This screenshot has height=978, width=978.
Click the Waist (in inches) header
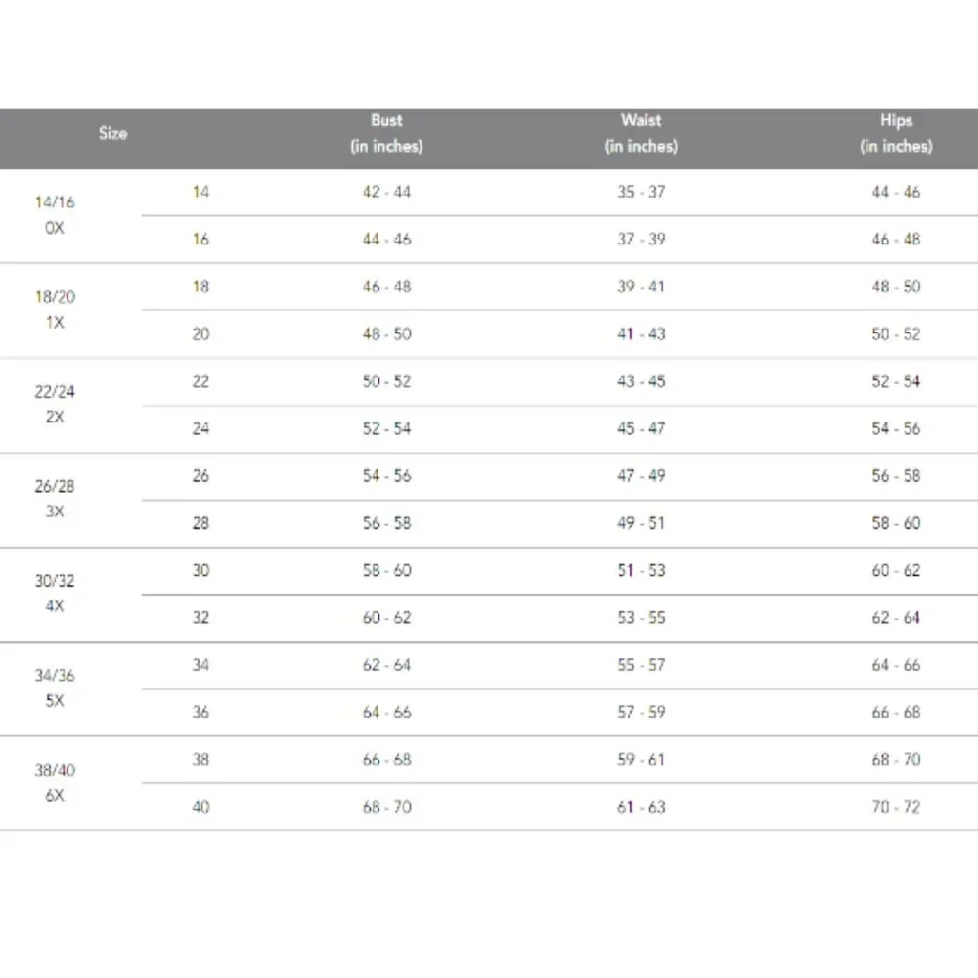[x=642, y=133]
